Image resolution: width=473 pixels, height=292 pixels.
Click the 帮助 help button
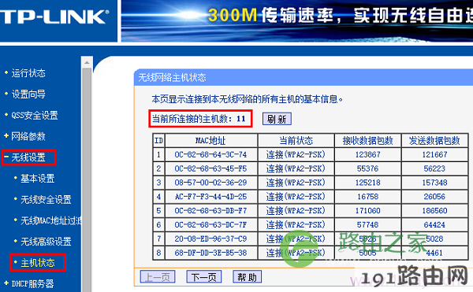coord(247,276)
